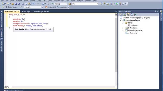Open Solution Explorer via toolbar icon
The height and width of the screenshot is (91, 163).
(101, 4)
